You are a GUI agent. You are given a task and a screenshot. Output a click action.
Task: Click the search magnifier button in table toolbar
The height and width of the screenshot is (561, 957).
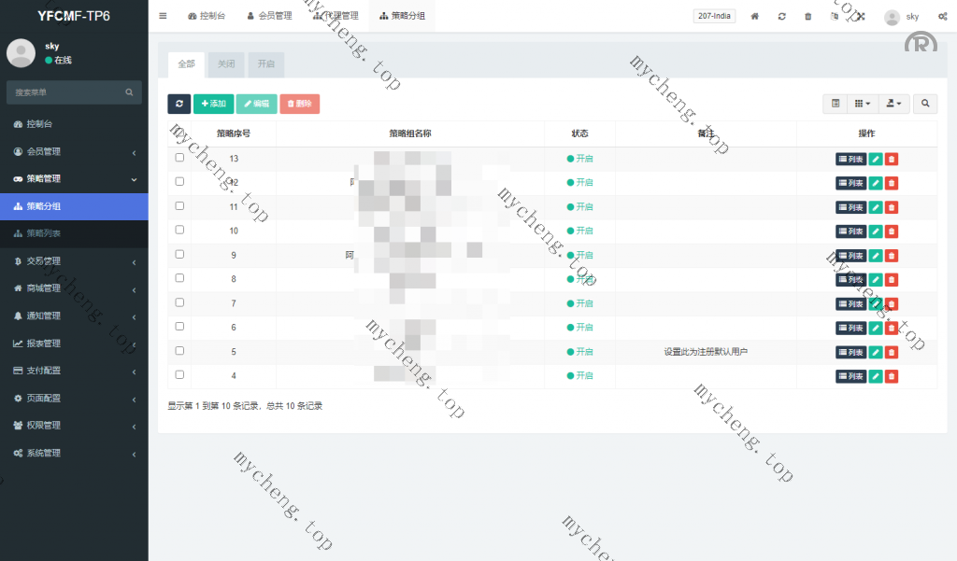(925, 104)
